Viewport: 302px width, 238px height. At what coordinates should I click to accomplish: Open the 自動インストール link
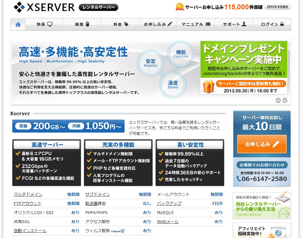30,231
